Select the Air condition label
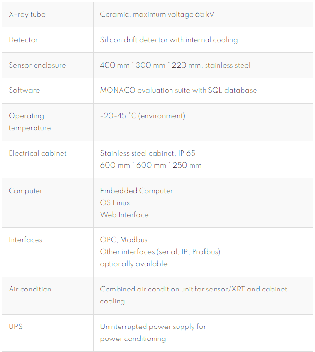 (30, 289)
